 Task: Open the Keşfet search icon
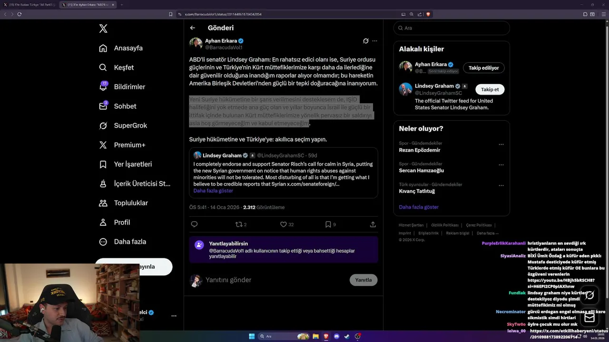pyautogui.click(x=103, y=67)
